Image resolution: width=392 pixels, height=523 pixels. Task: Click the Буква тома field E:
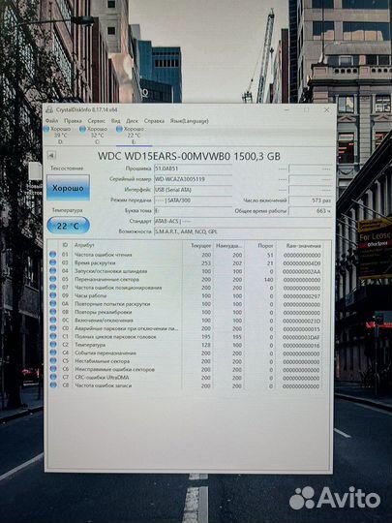[193, 210]
